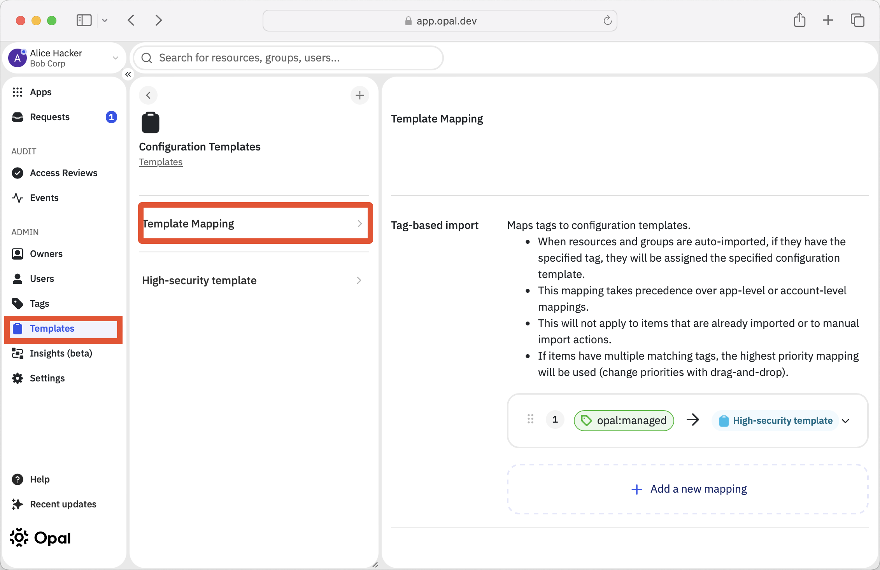Grab the drag handle of mapping 1

530,419
